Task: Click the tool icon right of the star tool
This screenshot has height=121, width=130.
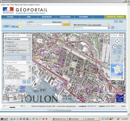Action: 119,52
